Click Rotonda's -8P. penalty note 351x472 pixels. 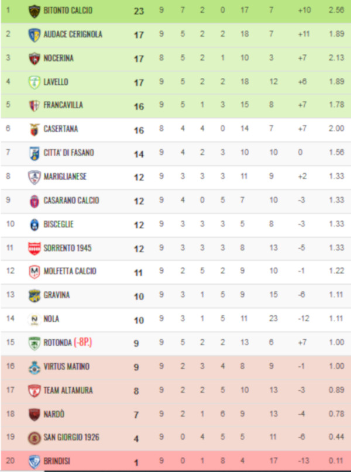coord(83,342)
